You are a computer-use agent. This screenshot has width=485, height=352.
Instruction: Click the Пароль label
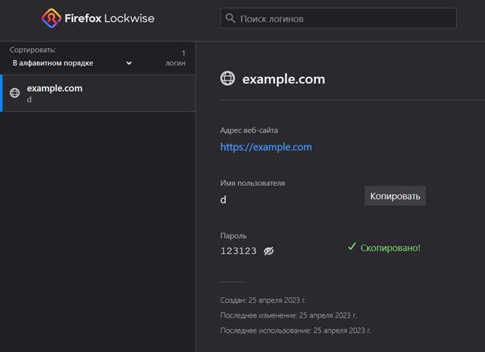click(x=233, y=236)
